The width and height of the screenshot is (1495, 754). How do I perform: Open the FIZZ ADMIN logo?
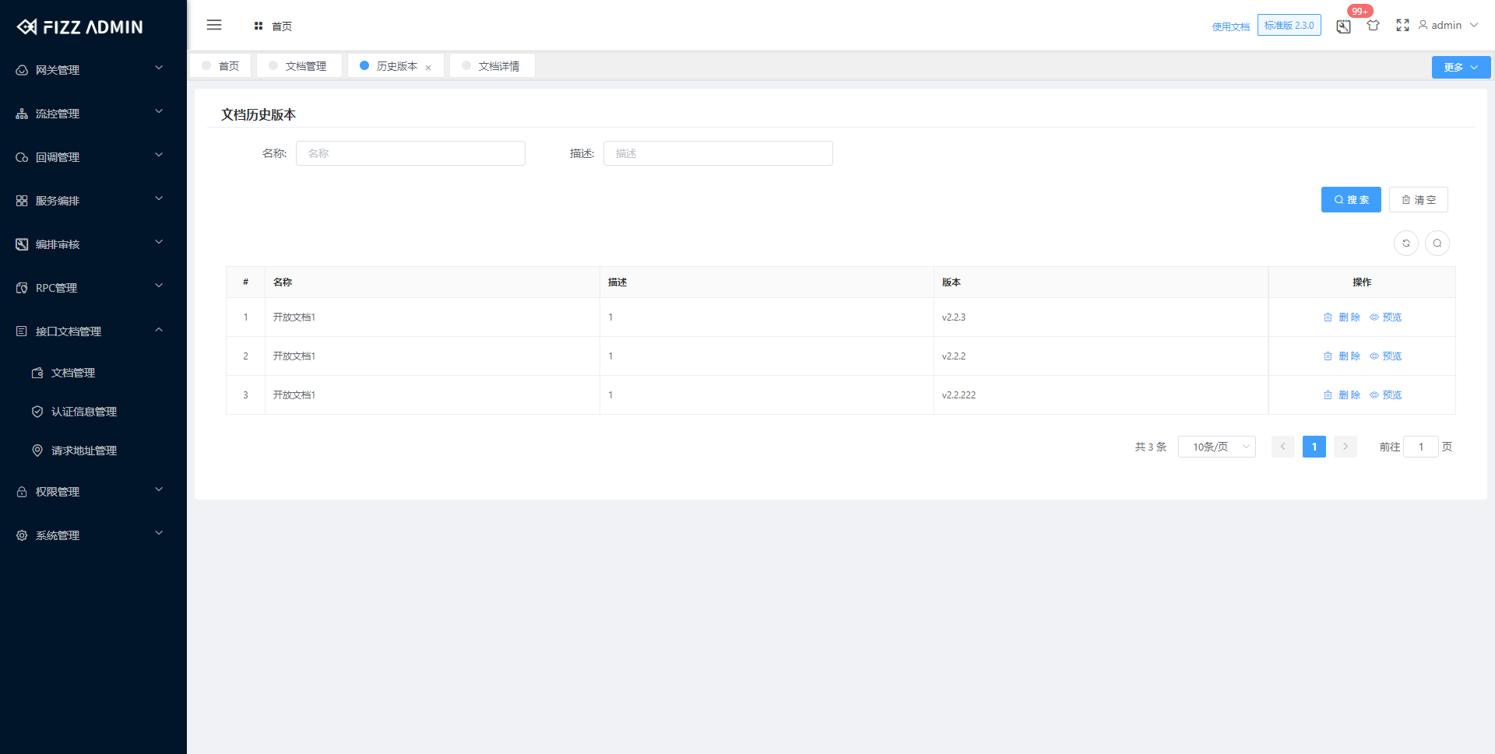[80, 26]
